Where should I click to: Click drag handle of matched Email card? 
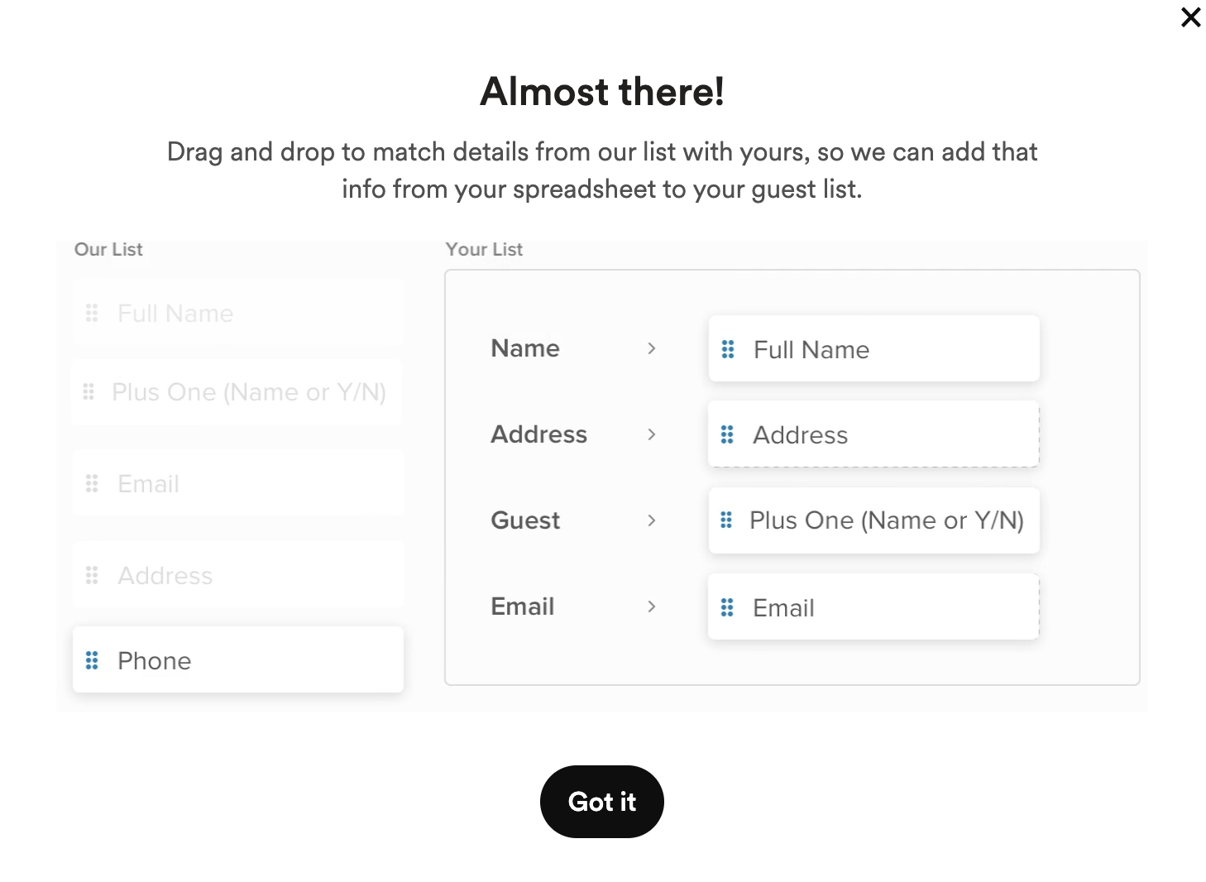(727, 607)
